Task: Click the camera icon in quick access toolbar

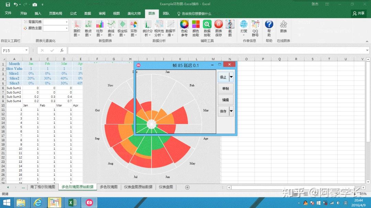Action: (x=35, y=4)
